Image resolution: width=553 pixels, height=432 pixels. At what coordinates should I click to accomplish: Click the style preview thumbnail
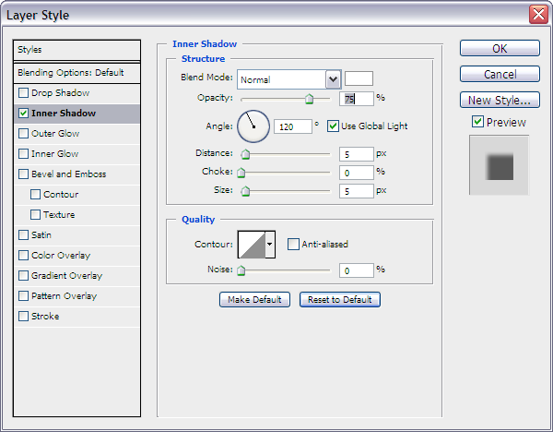[x=499, y=165]
